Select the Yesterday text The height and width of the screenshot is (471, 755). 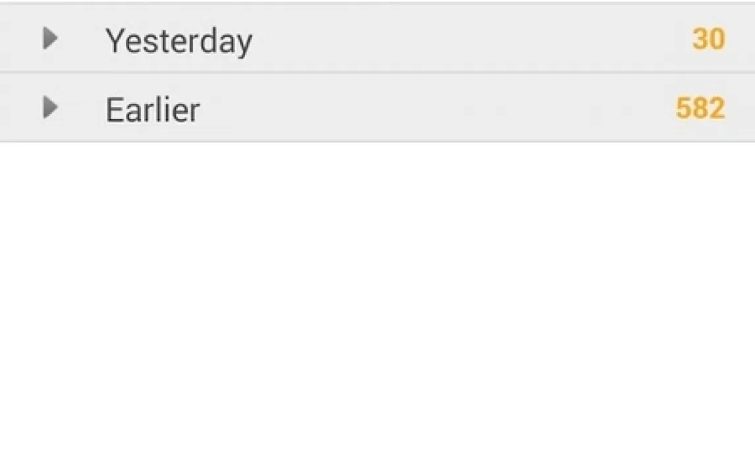(x=179, y=41)
